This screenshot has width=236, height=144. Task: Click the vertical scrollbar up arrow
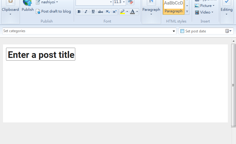coord(234,41)
